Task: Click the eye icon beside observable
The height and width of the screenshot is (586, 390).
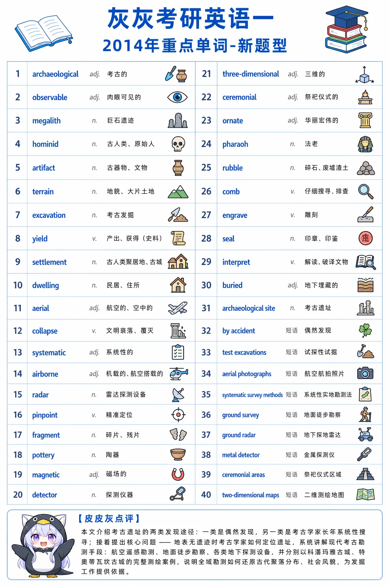Action: click(177, 97)
